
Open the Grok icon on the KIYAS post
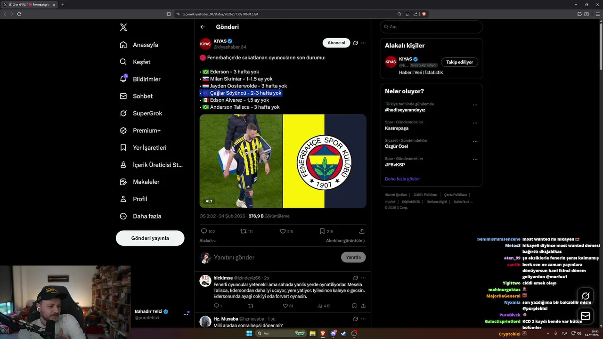click(x=356, y=43)
